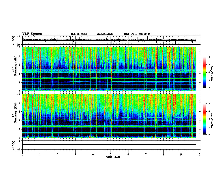Click the "-5" tick of the ch.3(V) axis
Image resolution: width=224 pixels, height=173 pixels.
point(19,150)
